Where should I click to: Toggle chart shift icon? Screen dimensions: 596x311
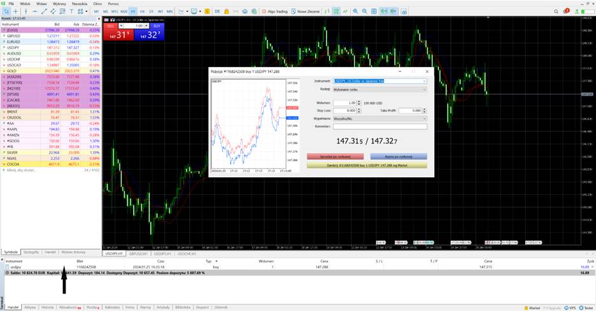pos(394,11)
